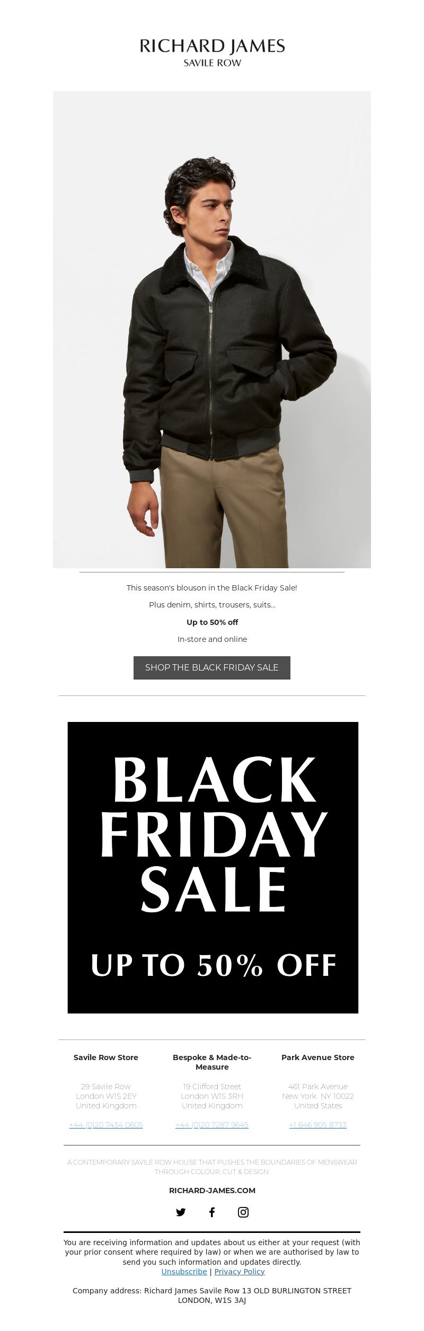Select the Bespoke & Made-to-Measure heading

(x=212, y=1062)
